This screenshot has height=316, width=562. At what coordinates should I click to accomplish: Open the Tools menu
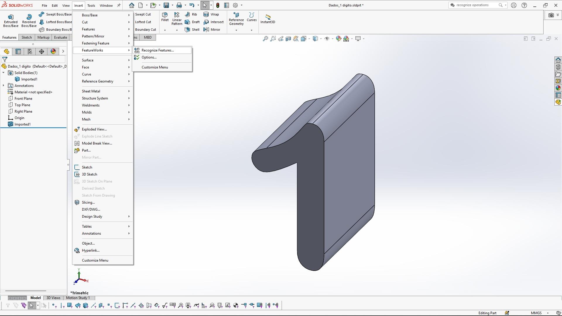click(x=91, y=5)
